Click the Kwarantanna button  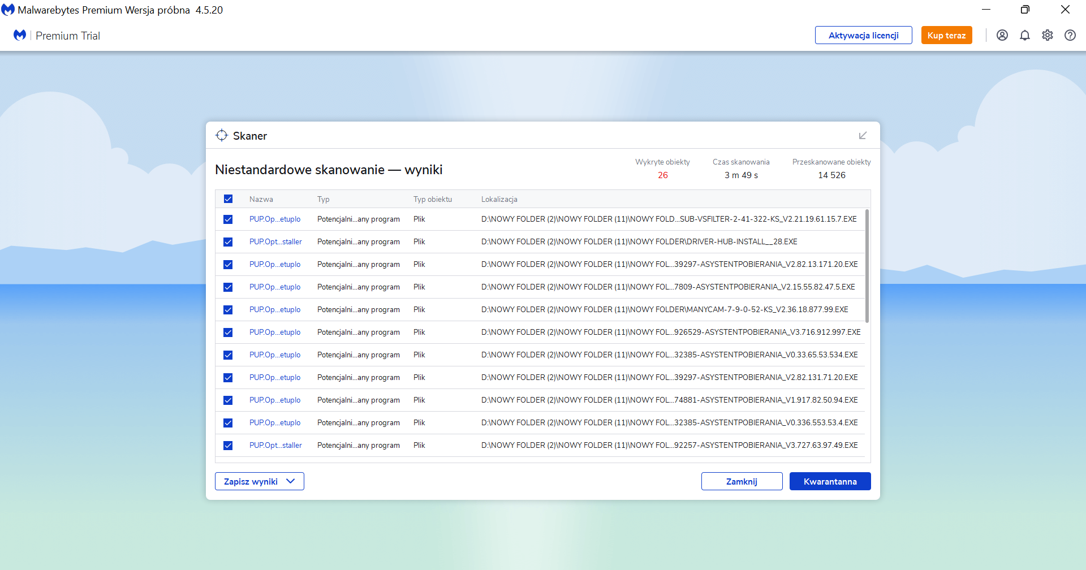[x=830, y=481]
